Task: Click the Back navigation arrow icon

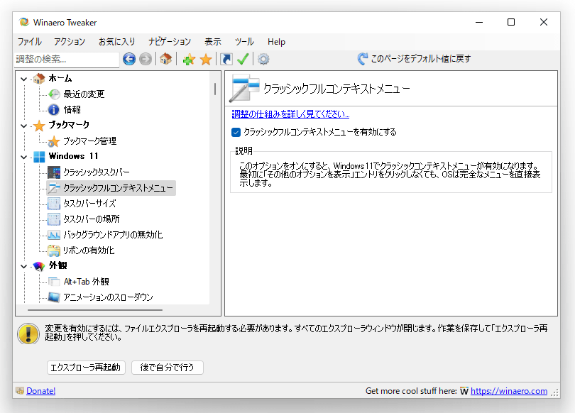Action: coord(129,59)
